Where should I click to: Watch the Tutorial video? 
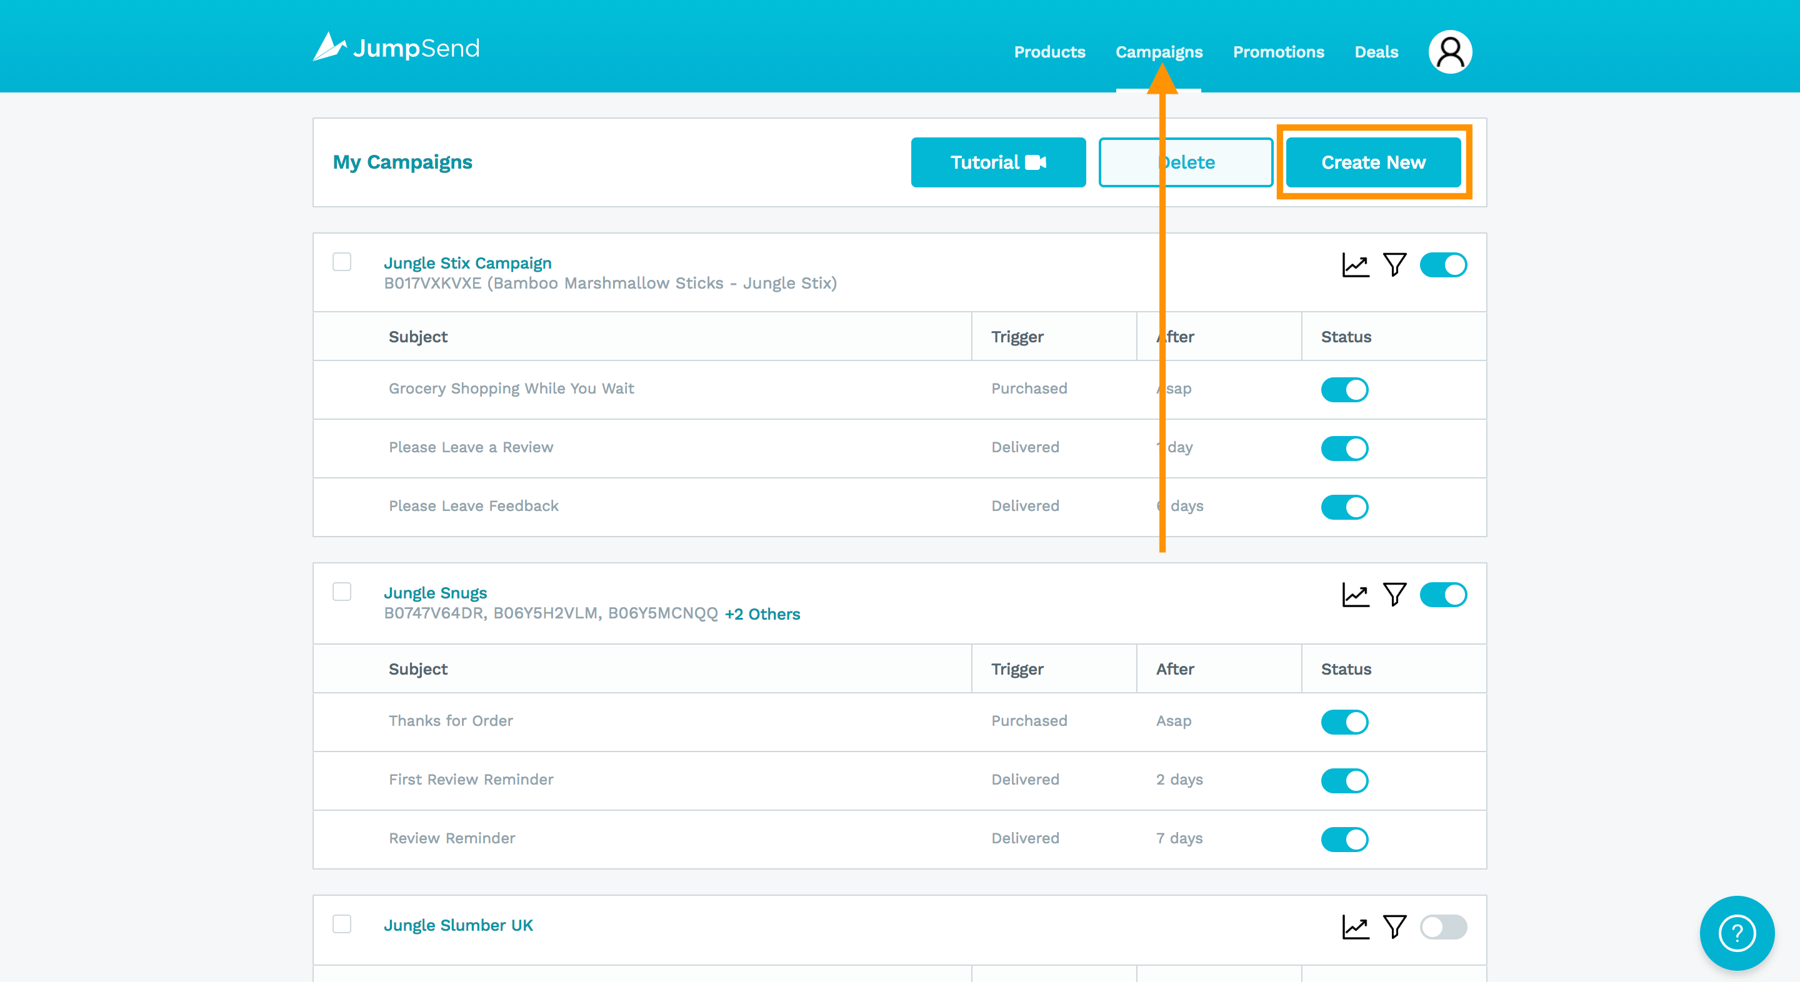[x=998, y=162]
